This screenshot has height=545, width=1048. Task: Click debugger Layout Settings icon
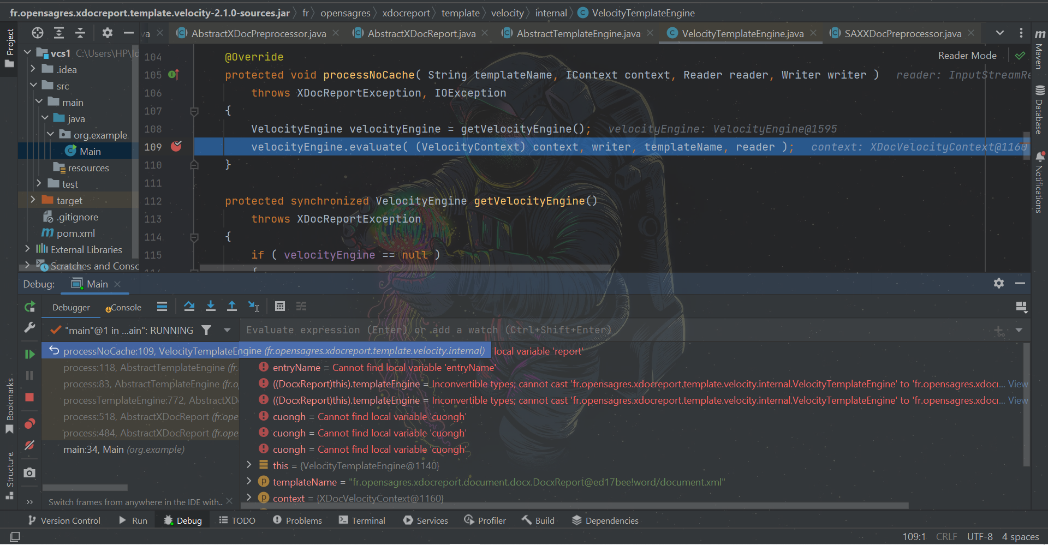[x=1022, y=307]
